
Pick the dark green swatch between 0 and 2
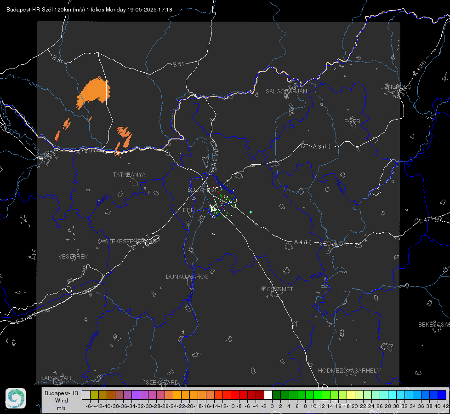pos(276,395)
